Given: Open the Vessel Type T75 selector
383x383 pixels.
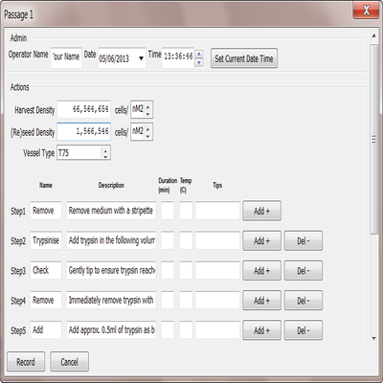Looking at the screenshot, I should pyautogui.click(x=83, y=153).
